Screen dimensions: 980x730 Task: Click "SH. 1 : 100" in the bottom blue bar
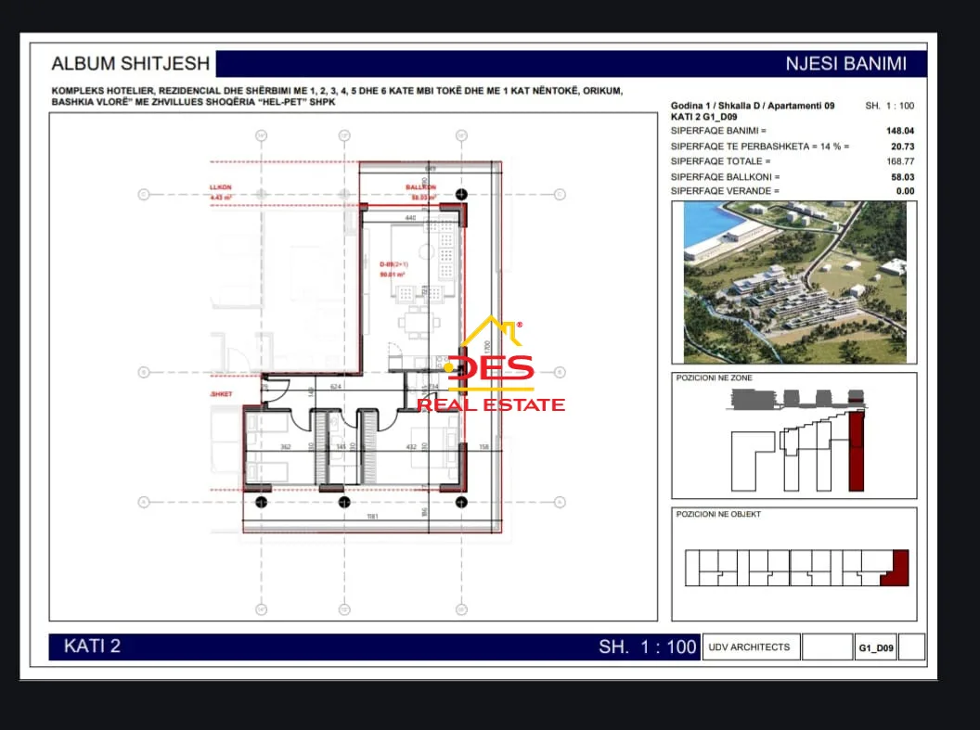pyautogui.click(x=647, y=647)
